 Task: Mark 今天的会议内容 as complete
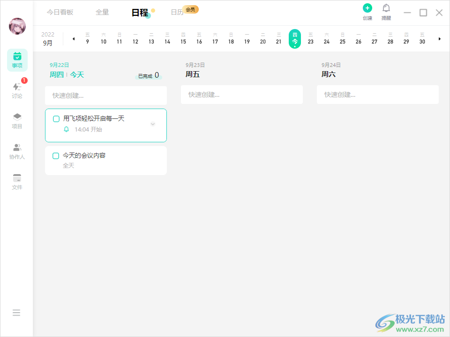click(55, 155)
